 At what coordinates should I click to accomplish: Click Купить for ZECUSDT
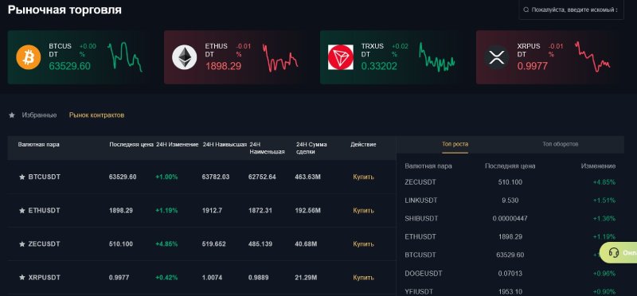coord(364,244)
